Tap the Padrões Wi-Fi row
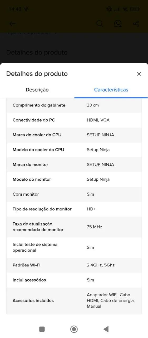Image resolution: width=148 pixels, height=338 pixels. (74, 265)
